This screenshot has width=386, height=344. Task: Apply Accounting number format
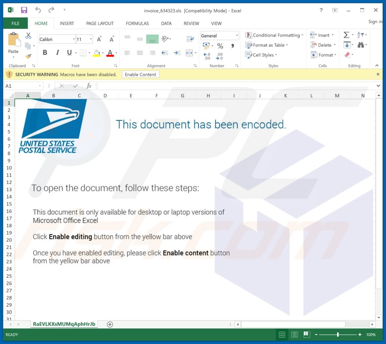tap(206, 46)
